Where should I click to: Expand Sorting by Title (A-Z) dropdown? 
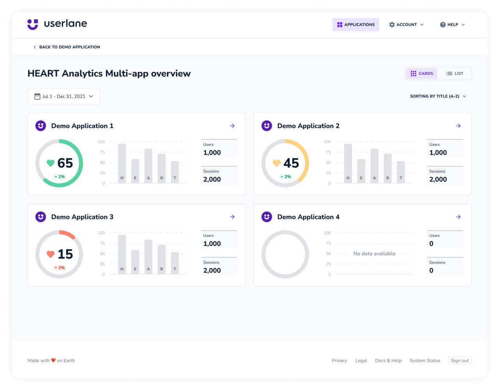(x=438, y=96)
